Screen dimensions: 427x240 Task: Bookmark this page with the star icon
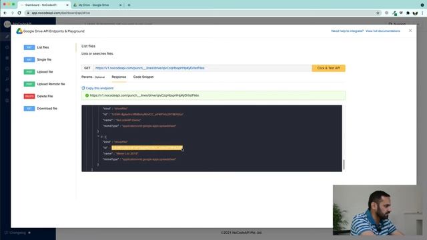click(378, 13)
